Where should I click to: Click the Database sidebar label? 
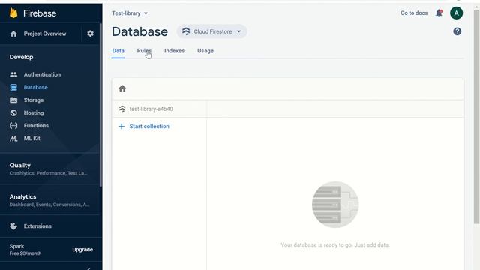(x=35, y=87)
